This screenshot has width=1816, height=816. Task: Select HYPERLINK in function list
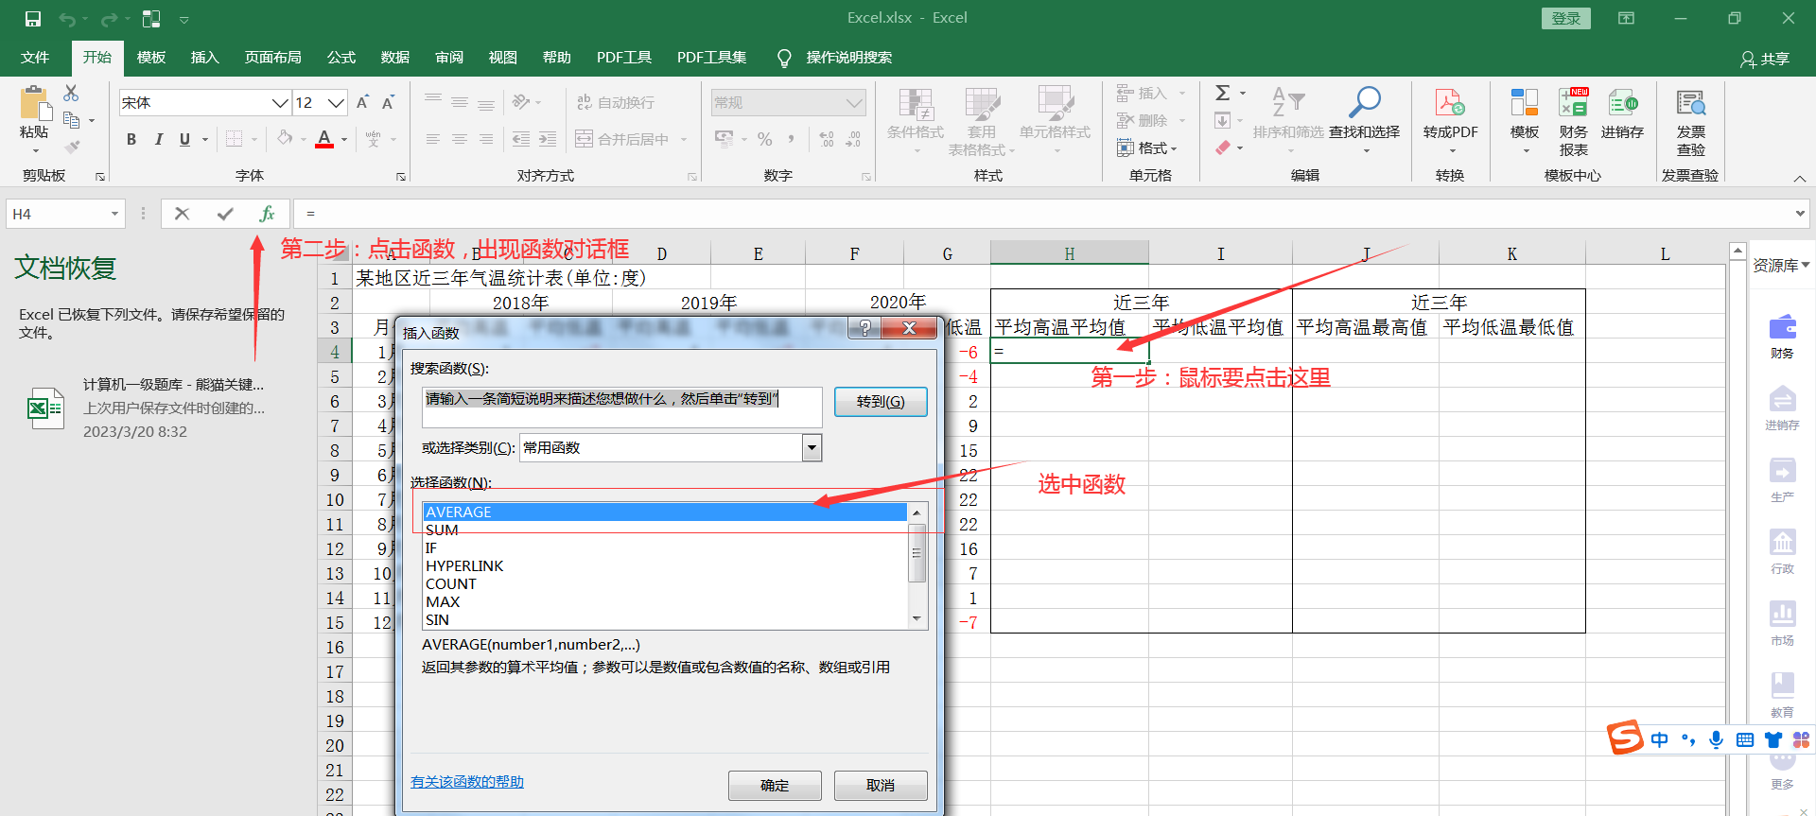coord(665,566)
